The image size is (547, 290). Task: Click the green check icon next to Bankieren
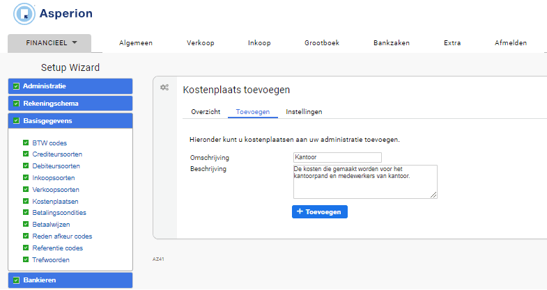tap(16, 280)
